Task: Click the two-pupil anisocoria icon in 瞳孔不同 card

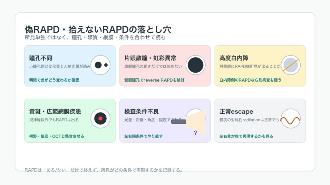Action: click(x=101, y=65)
